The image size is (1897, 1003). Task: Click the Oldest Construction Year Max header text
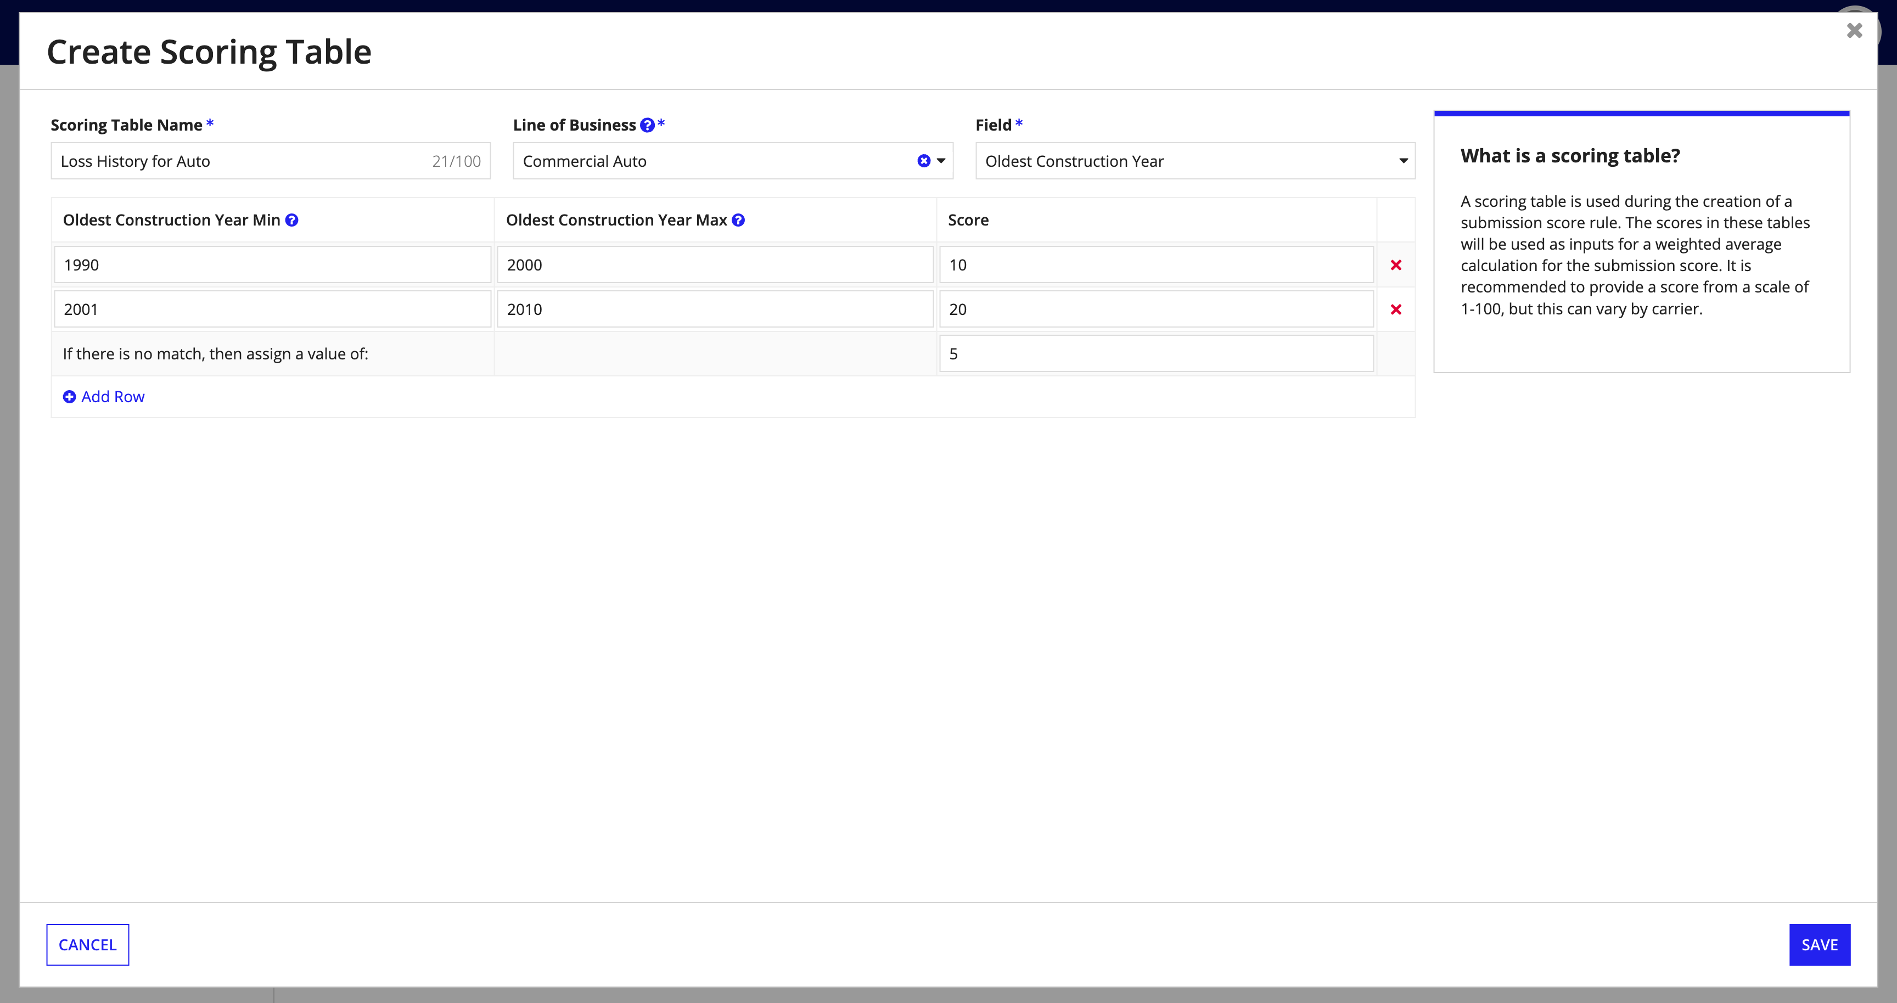tap(616, 220)
